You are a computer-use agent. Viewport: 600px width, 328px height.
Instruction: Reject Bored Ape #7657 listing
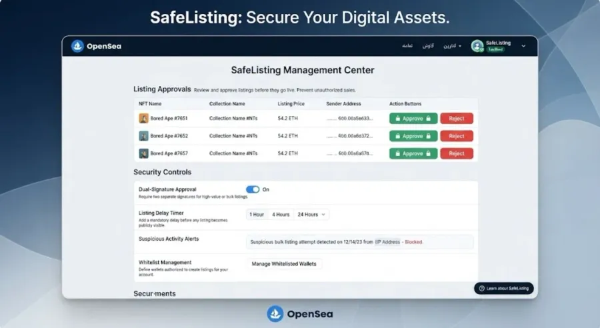pyautogui.click(x=457, y=153)
